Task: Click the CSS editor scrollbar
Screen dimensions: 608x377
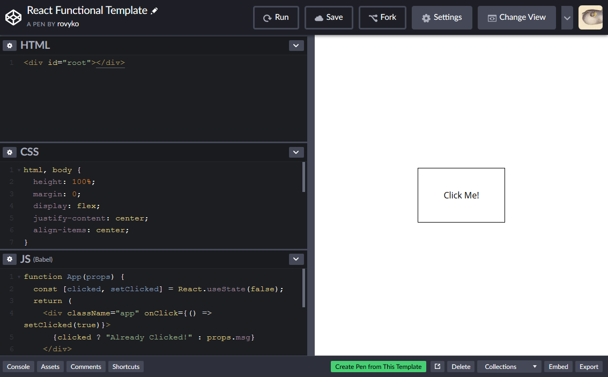Action: point(303,177)
